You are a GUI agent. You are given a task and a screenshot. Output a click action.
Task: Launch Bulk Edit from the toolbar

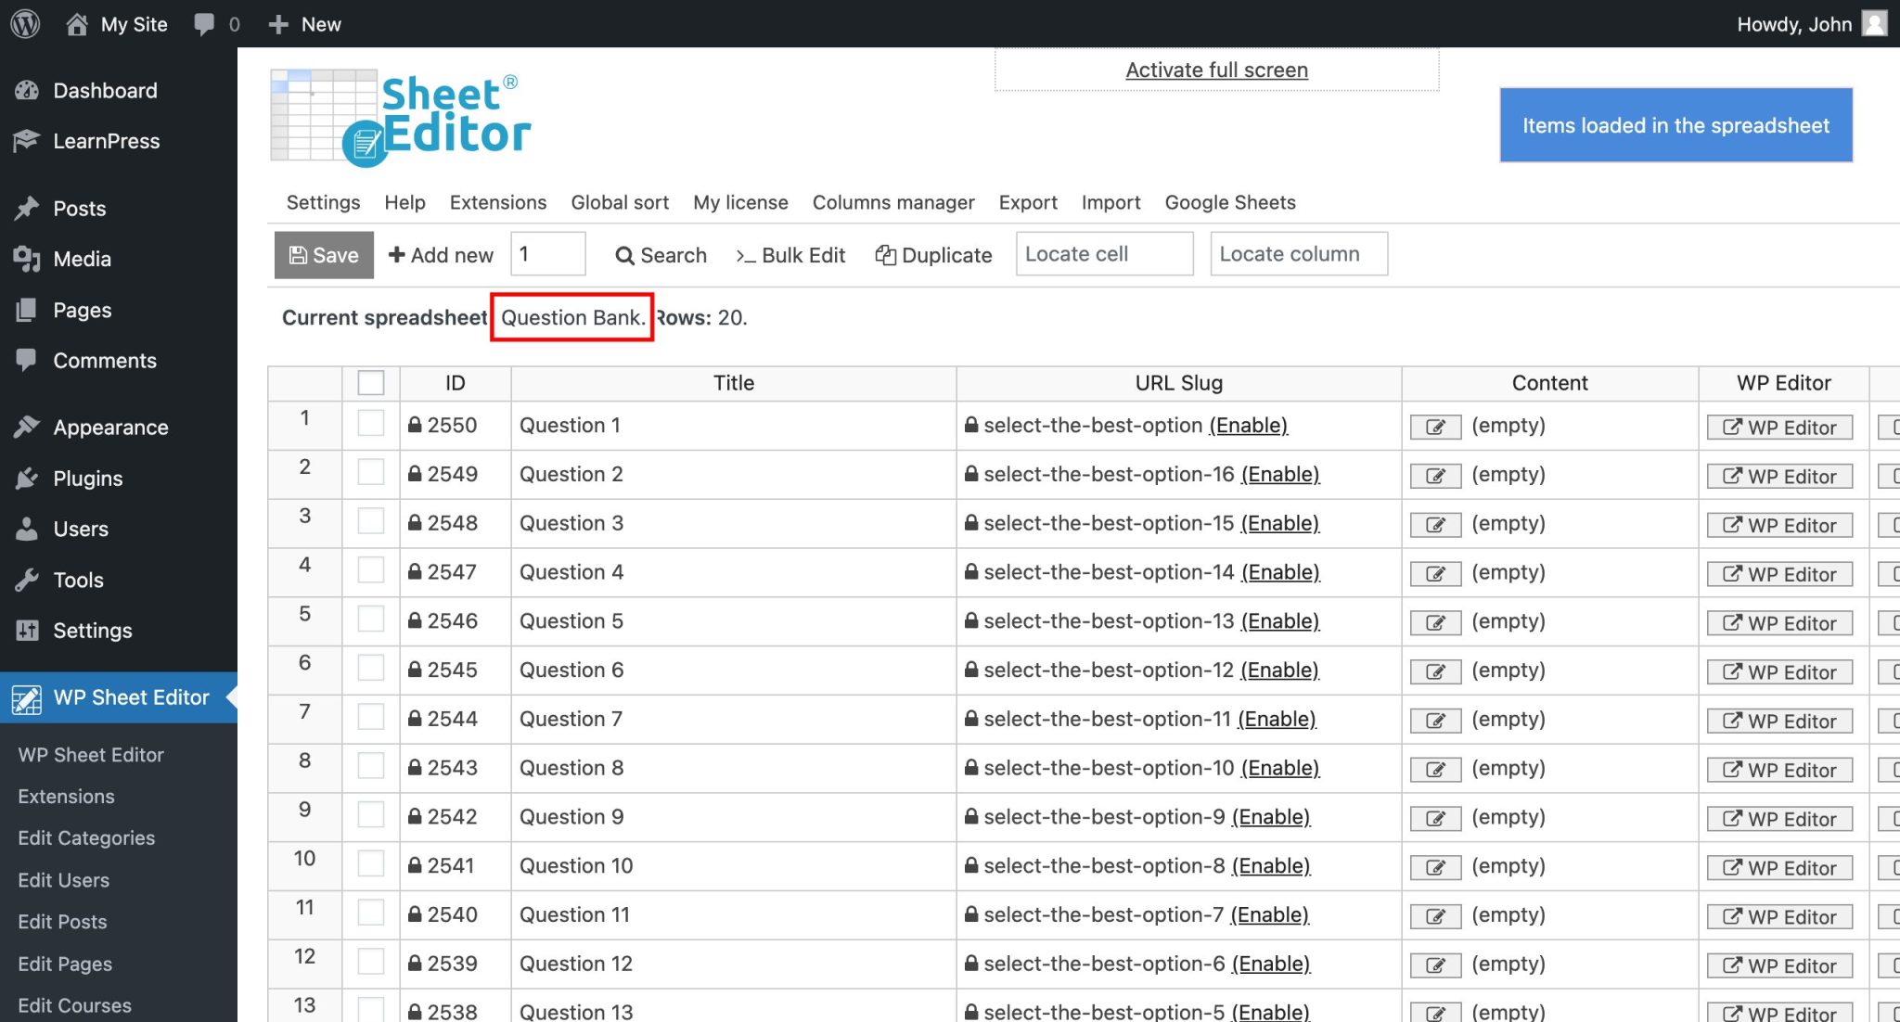click(x=790, y=255)
